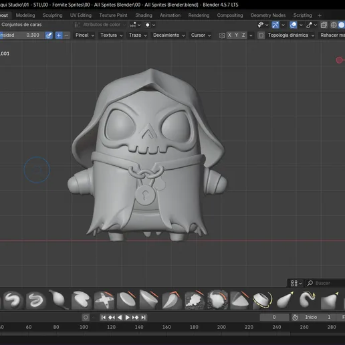This screenshot has height=345, width=345.
Task: Toggle the viewport gizmo display button
Action: pos(275,25)
